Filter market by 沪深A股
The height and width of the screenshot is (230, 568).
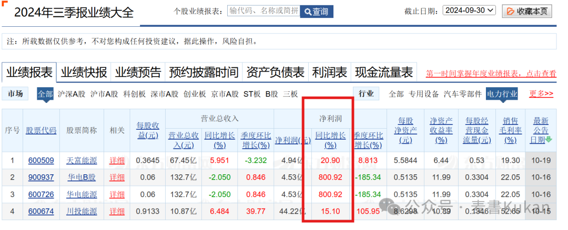[x=71, y=94]
